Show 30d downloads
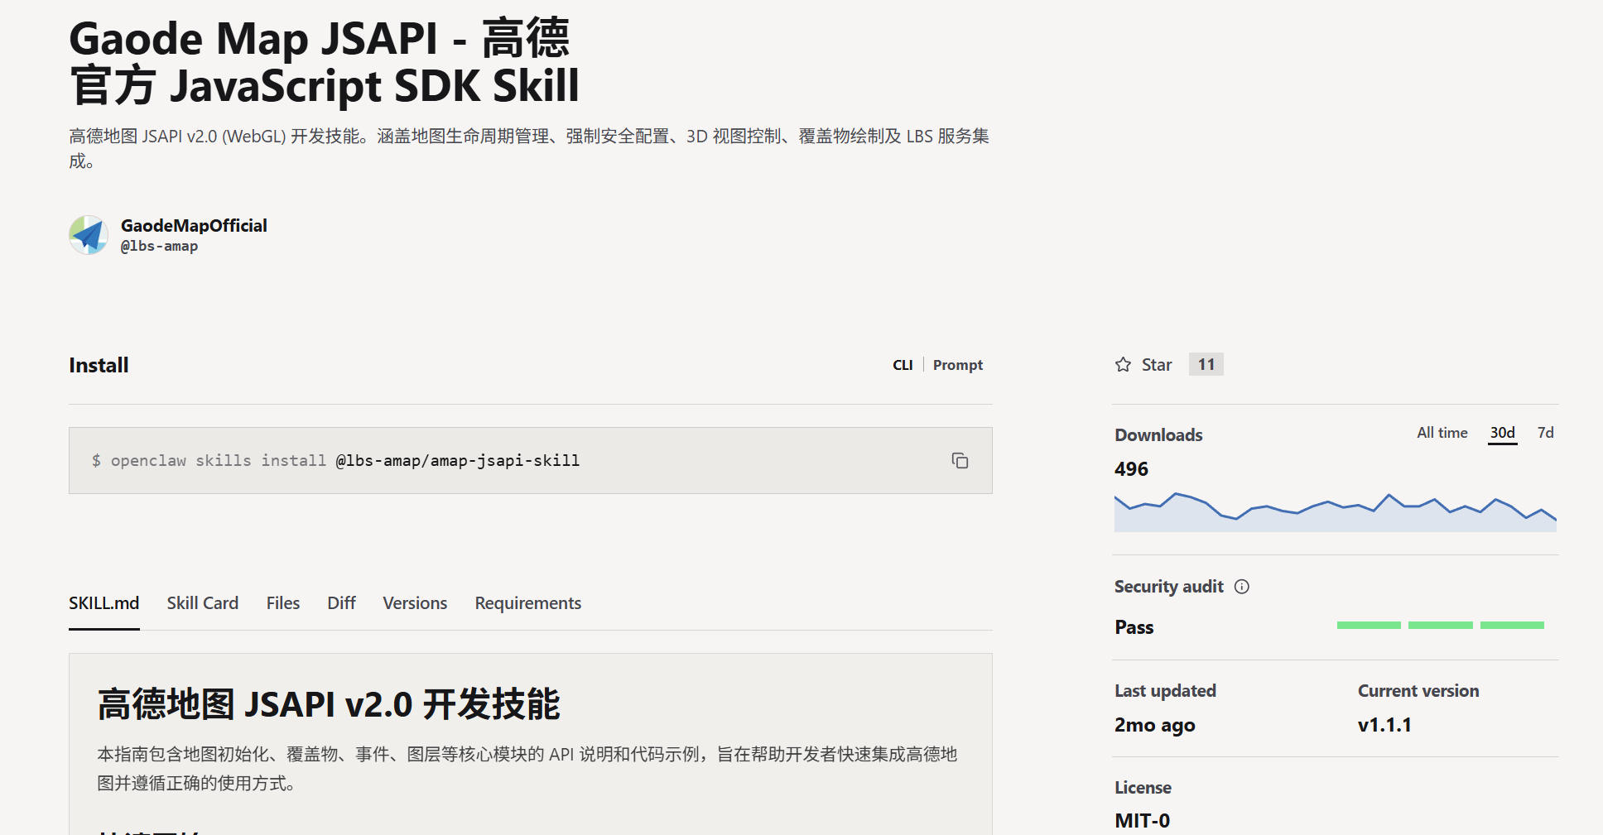This screenshot has height=835, width=1603. click(1503, 433)
